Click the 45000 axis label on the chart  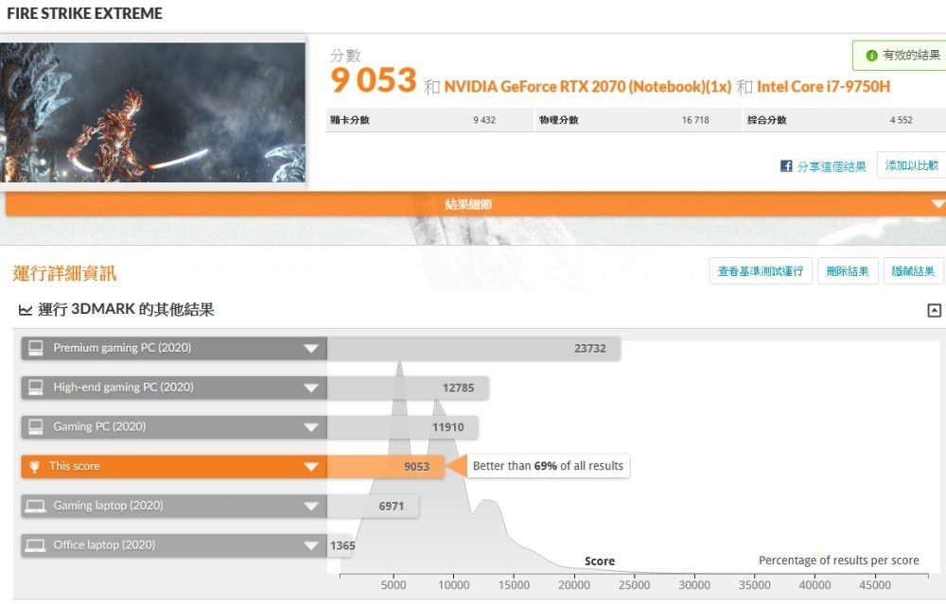coord(875,585)
